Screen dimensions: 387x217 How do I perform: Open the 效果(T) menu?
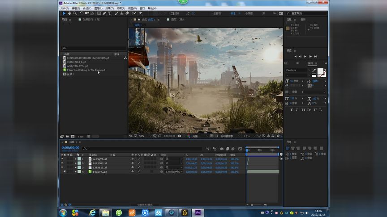[x=109, y=8]
